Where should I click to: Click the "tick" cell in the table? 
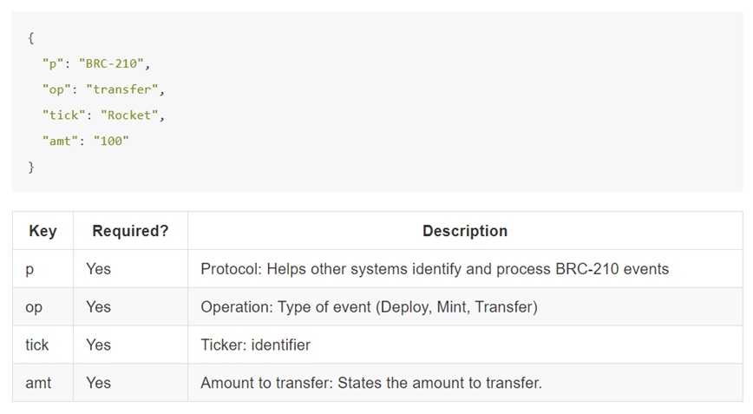click(37, 345)
